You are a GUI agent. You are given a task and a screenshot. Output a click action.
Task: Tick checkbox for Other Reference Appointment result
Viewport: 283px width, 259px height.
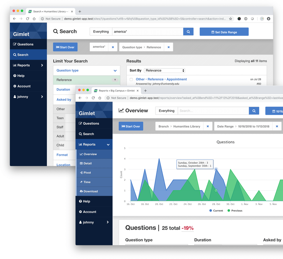pyautogui.click(x=131, y=79)
